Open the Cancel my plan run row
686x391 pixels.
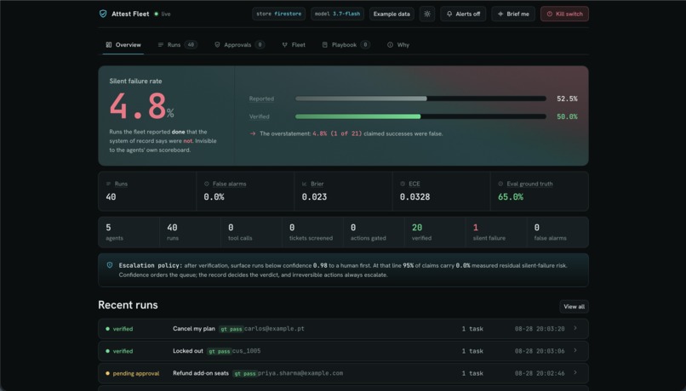[343, 329]
